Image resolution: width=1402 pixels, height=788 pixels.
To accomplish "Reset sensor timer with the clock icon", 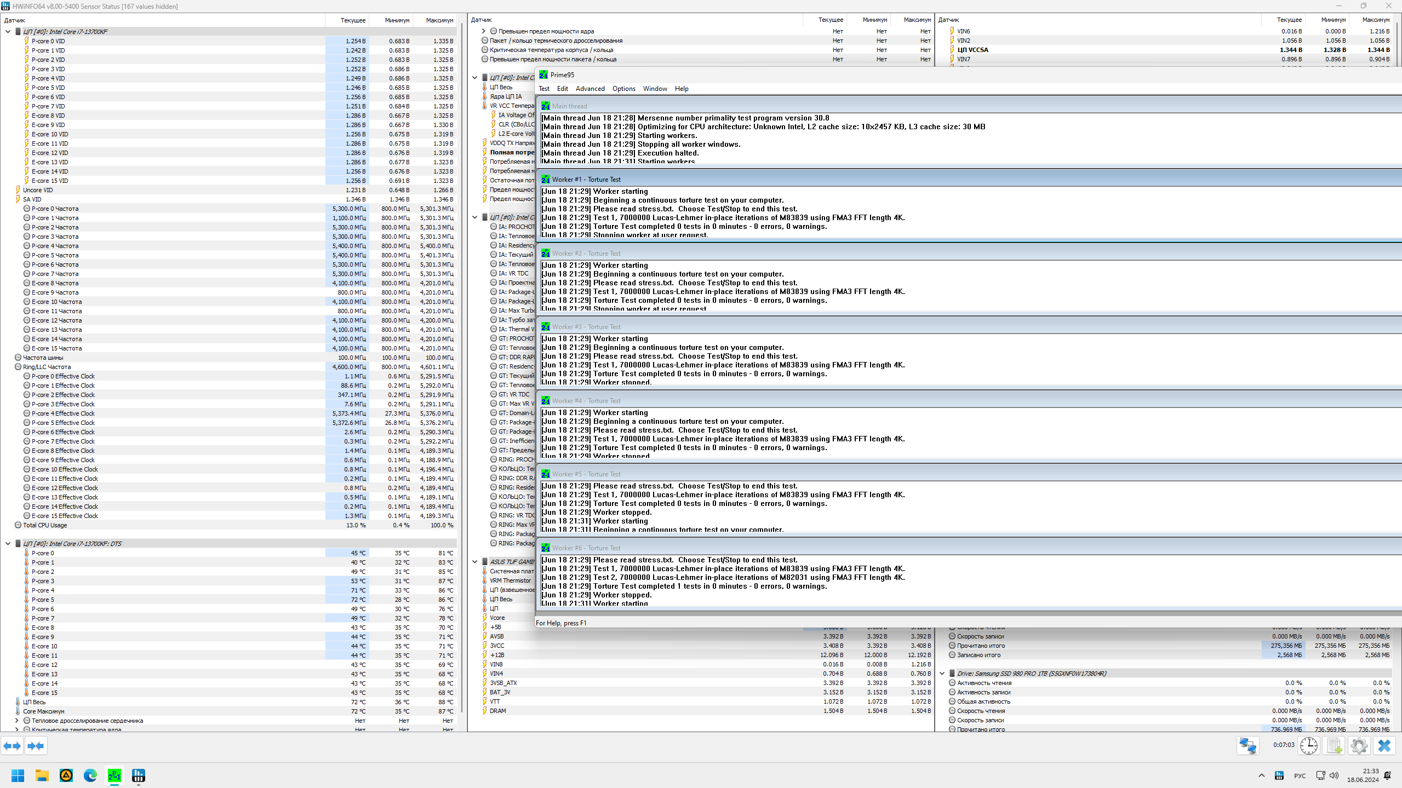I will [x=1308, y=746].
